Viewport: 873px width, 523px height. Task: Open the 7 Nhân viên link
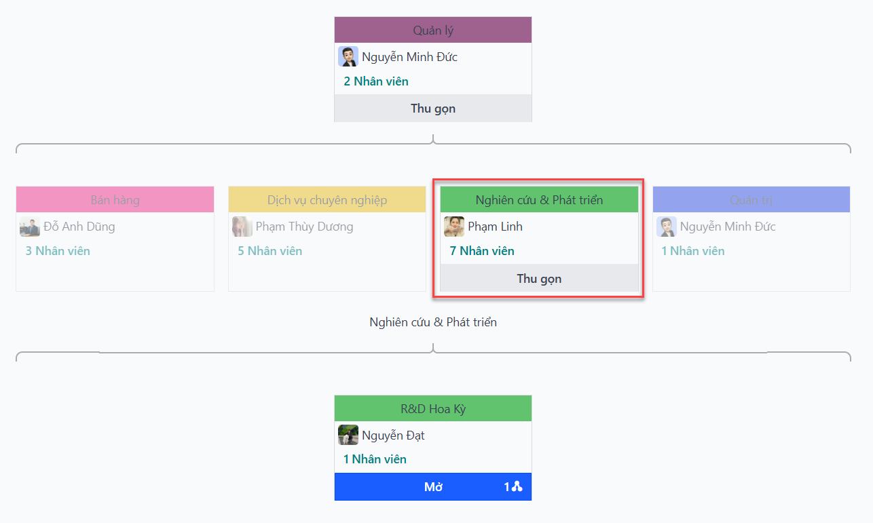[x=482, y=251]
